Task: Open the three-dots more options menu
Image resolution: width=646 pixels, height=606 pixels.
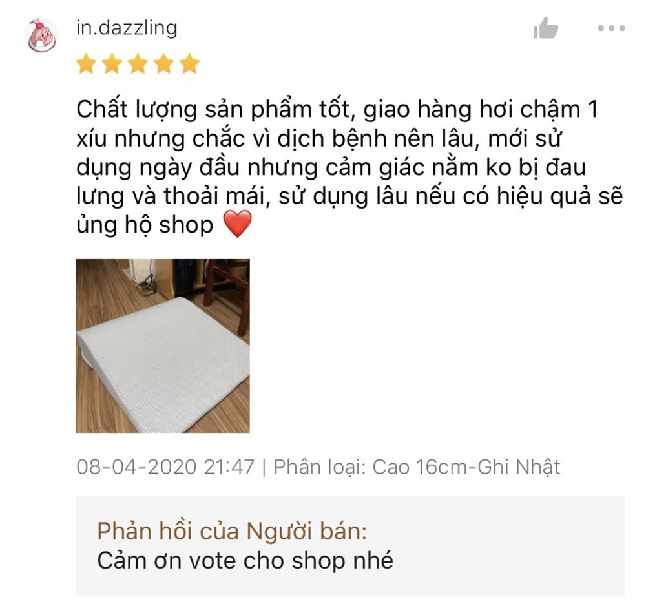Action: [611, 28]
